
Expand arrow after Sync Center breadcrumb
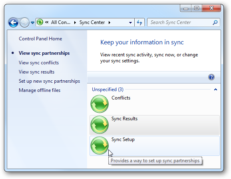(110, 22)
